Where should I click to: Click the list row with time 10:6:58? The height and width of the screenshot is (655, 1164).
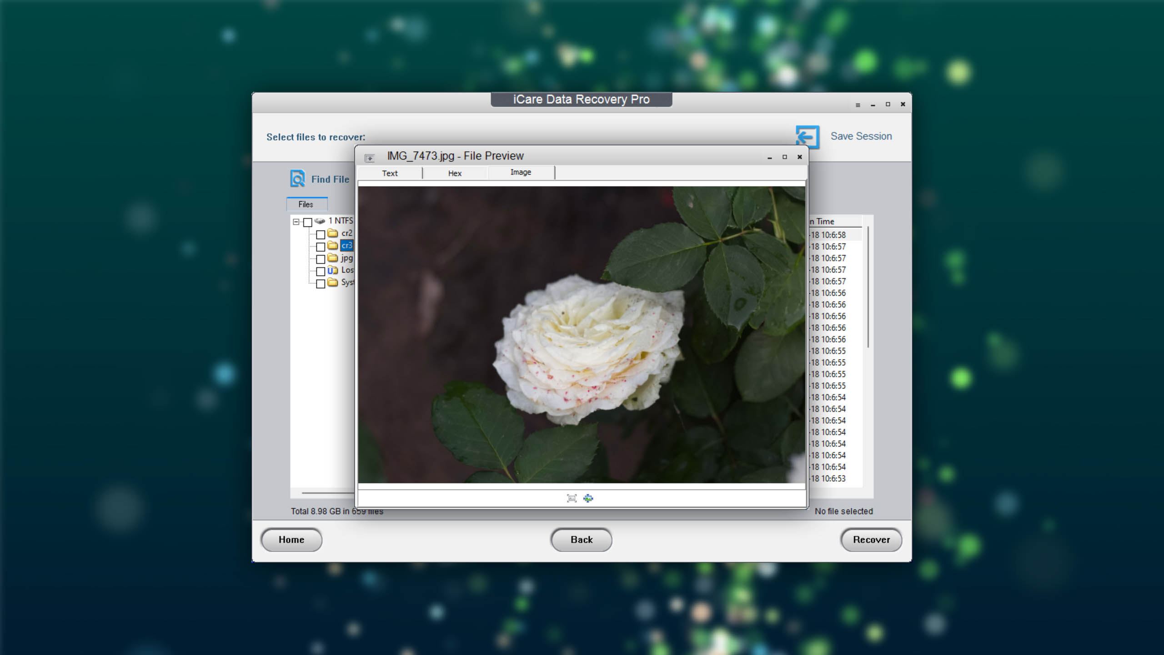click(x=835, y=235)
